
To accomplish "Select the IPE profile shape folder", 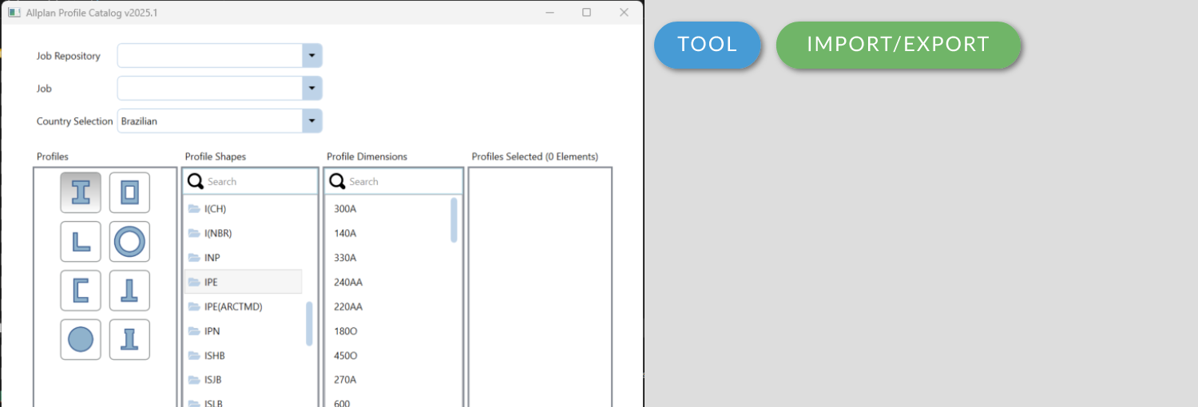I will [211, 282].
